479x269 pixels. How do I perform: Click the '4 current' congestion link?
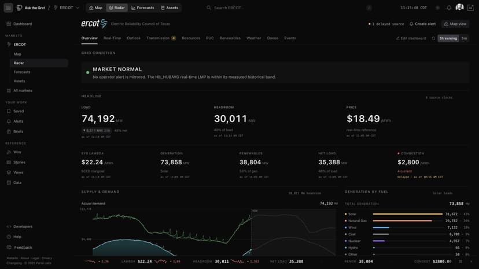coord(404,171)
